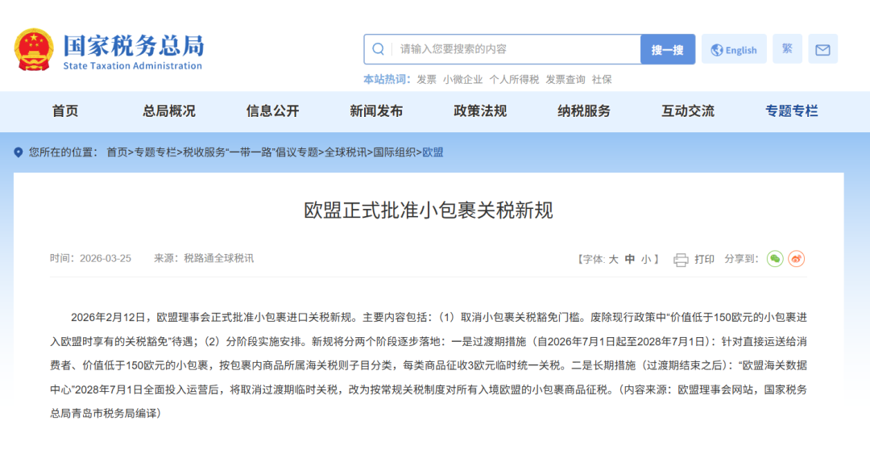Click the magnifier icon in search box
The image size is (870, 454).
tap(378, 49)
